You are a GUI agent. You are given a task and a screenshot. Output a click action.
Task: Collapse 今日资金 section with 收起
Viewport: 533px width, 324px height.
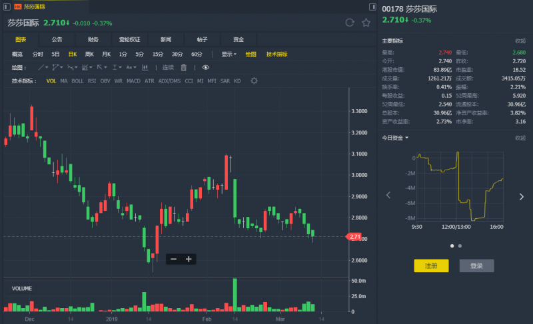pos(520,138)
